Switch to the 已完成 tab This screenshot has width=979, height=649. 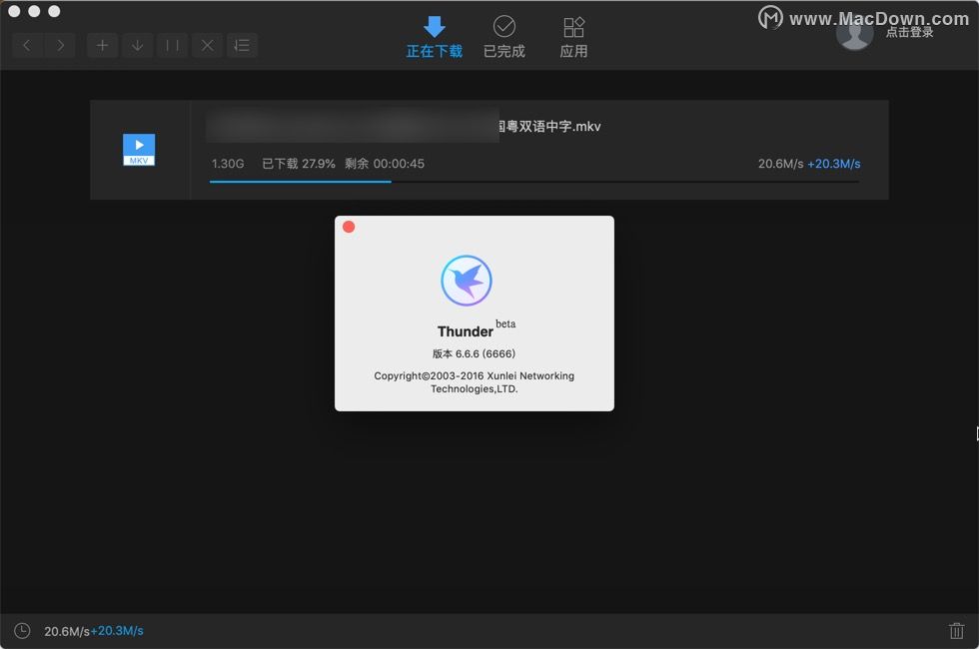click(504, 38)
